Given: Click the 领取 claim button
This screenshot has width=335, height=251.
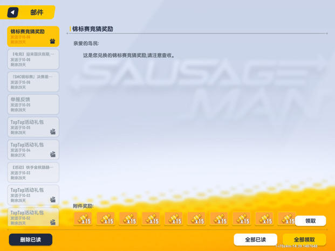Looking at the screenshot, I should (310, 221).
